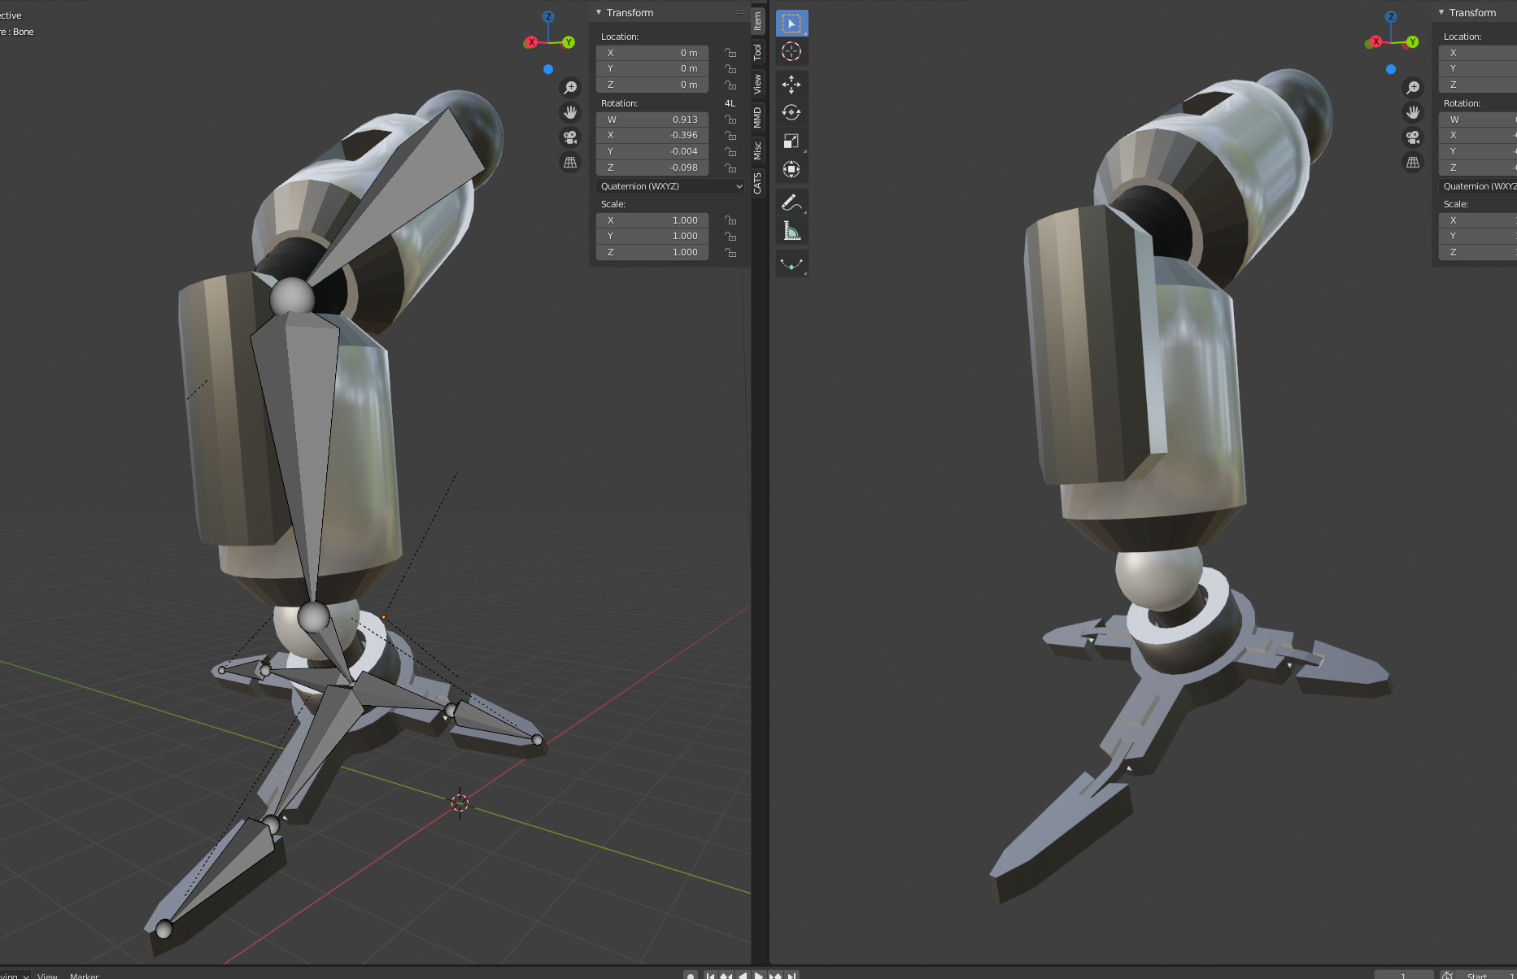Lock Location Y in left Transform panel
The height and width of the screenshot is (979, 1517).
(730, 69)
